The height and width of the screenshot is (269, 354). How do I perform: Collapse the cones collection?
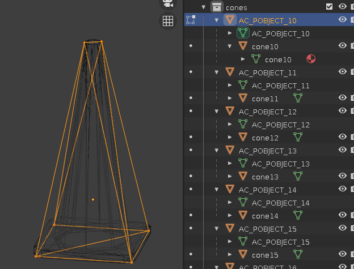click(x=204, y=7)
